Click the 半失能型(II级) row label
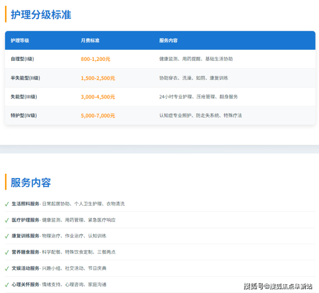The width and height of the screenshot is (319, 293). coord(25,78)
